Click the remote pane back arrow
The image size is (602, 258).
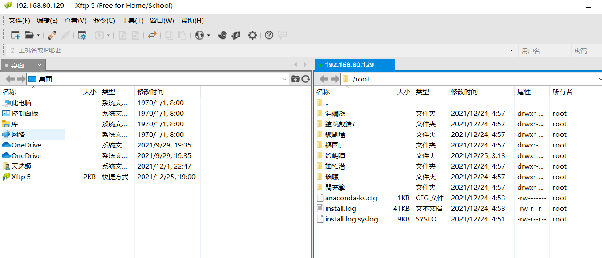click(x=324, y=79)
